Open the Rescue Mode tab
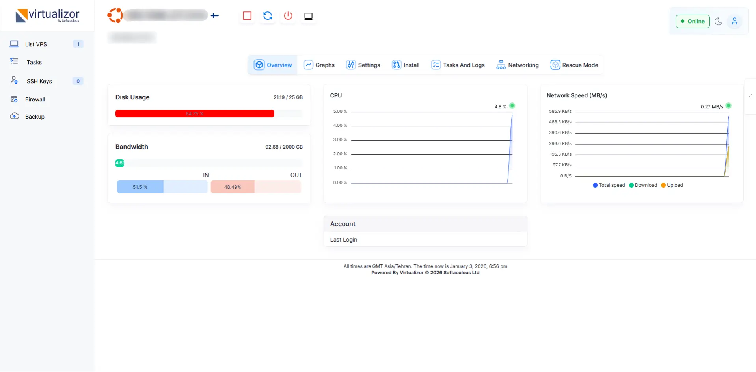This screenshot has height=372, width=756. pyautogui.click(x=574, y=65)
